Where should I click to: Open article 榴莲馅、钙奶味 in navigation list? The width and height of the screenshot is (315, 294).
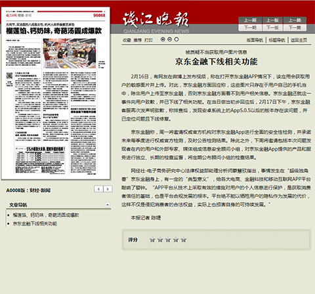coord(46,215)
